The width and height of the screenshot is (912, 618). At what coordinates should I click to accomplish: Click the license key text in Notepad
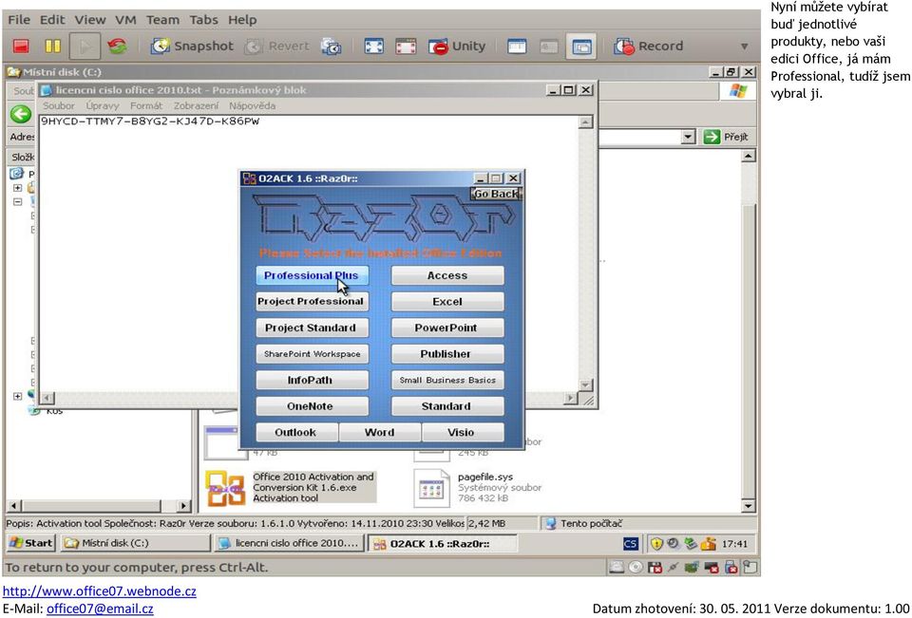[x=150, y=122]
